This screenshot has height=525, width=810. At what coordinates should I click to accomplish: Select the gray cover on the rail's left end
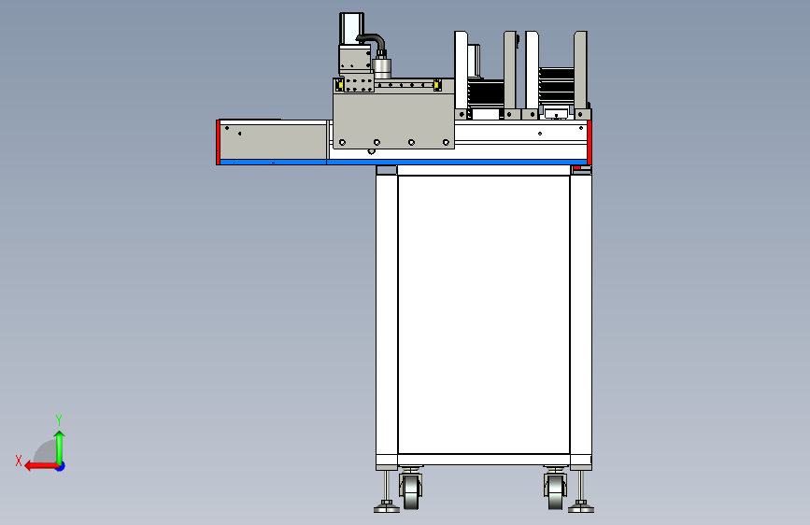(274, 142)
